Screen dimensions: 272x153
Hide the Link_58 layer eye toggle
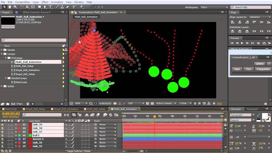[x=2, y=128]
